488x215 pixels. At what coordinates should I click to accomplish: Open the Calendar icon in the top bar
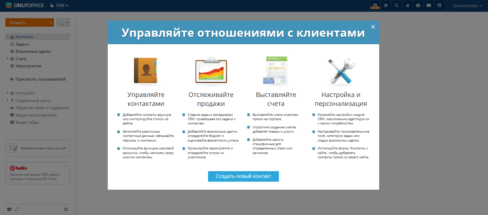click(x=439, y=5)
